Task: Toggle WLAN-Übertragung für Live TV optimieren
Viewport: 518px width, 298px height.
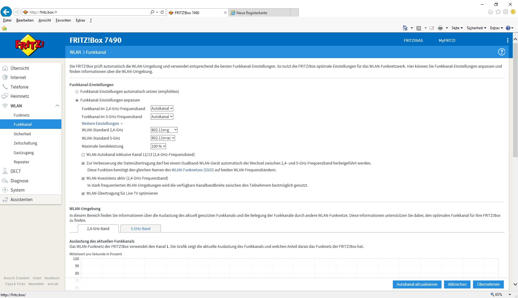Action: click(83, 194)
